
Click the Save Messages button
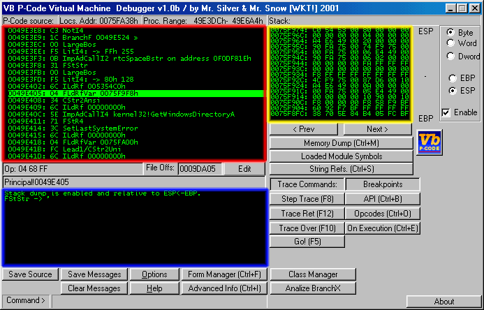[x=94, y=274]
